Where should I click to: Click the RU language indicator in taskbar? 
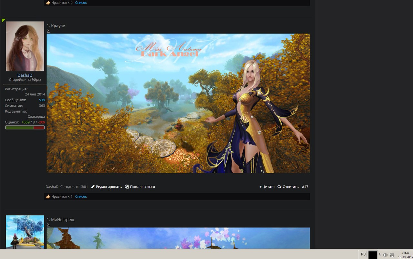point(363,254)
